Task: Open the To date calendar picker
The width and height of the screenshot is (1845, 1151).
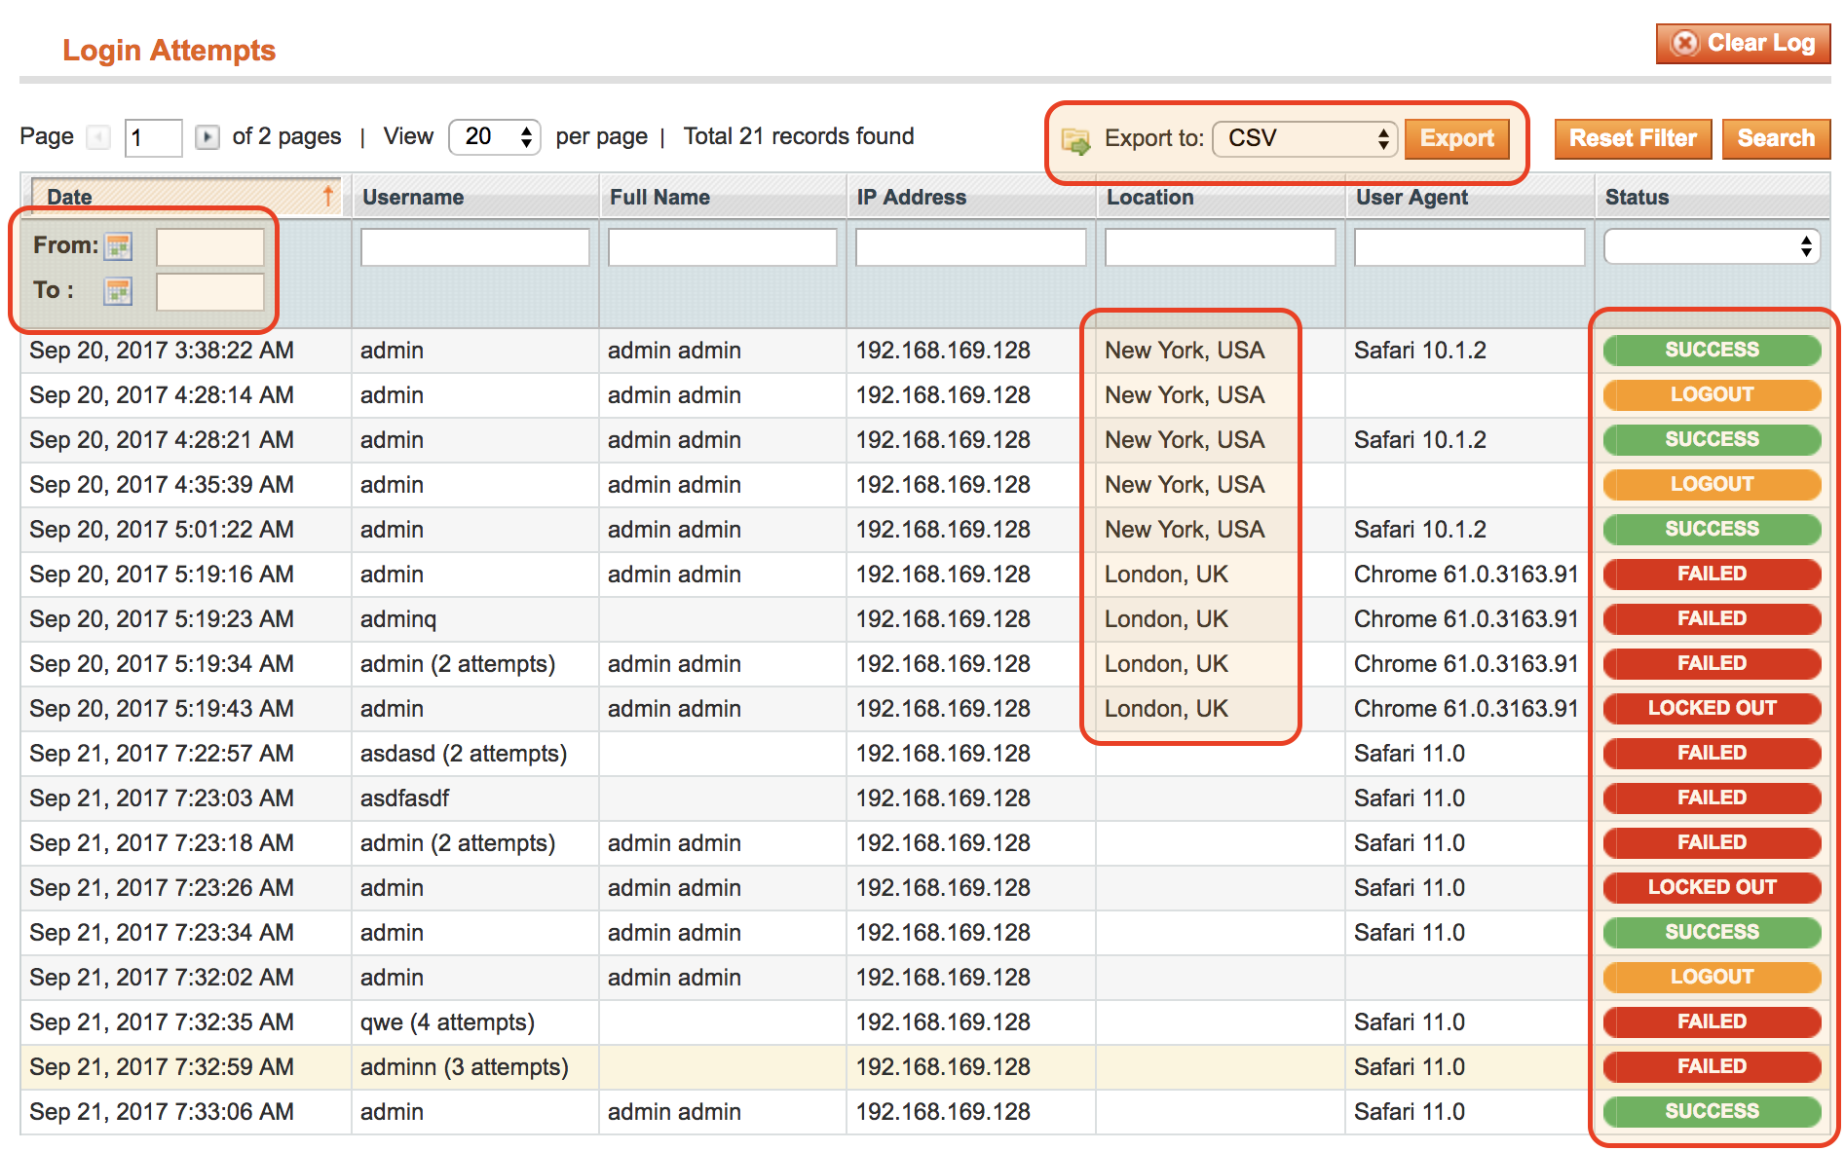Action: pyautogui.click(x=118, y=291)
